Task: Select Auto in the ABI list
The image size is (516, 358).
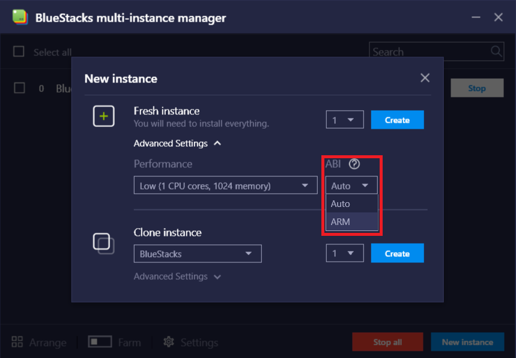Action: click(x=351, y=204)
